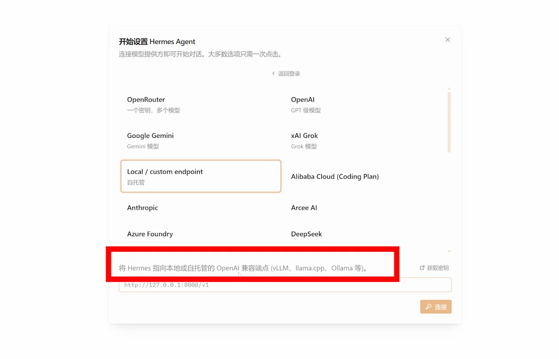Click the 自托管 description text
Screen dimensions: 559x359
[136, 182]
